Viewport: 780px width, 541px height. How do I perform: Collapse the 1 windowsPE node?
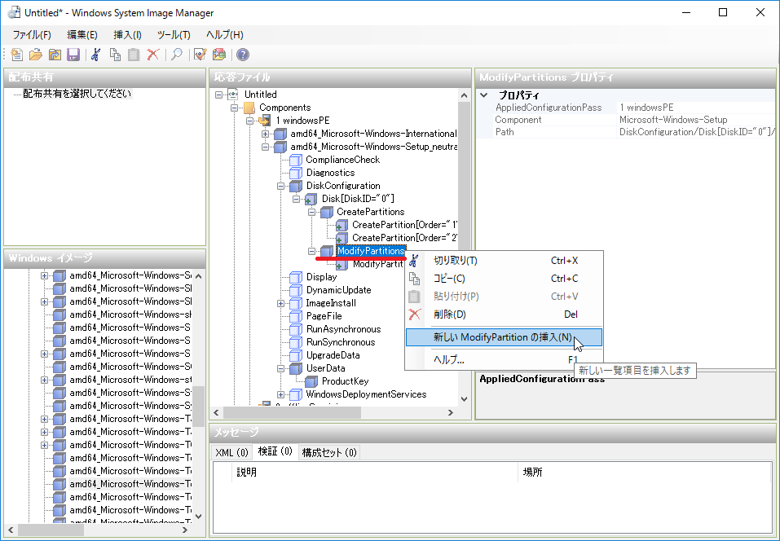[249, 121]
